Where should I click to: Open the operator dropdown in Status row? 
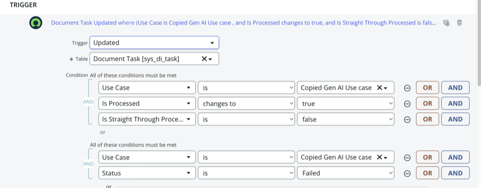coord(247,173)
